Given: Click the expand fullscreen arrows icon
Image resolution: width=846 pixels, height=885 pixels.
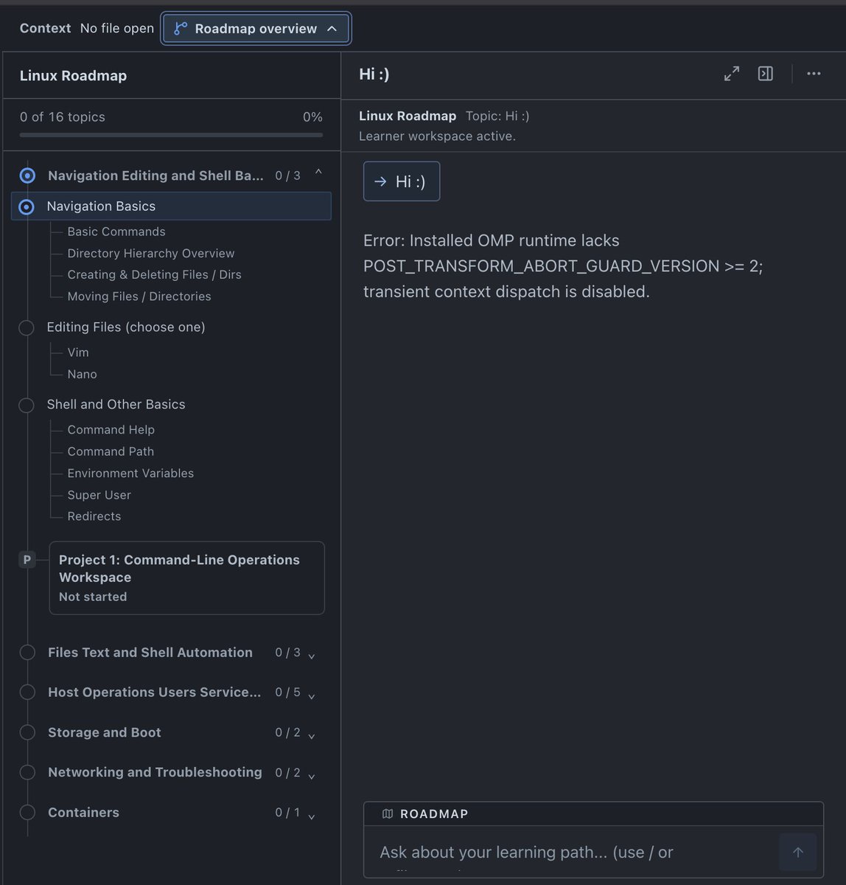Looking at the screenshot, I should (732, 74).
